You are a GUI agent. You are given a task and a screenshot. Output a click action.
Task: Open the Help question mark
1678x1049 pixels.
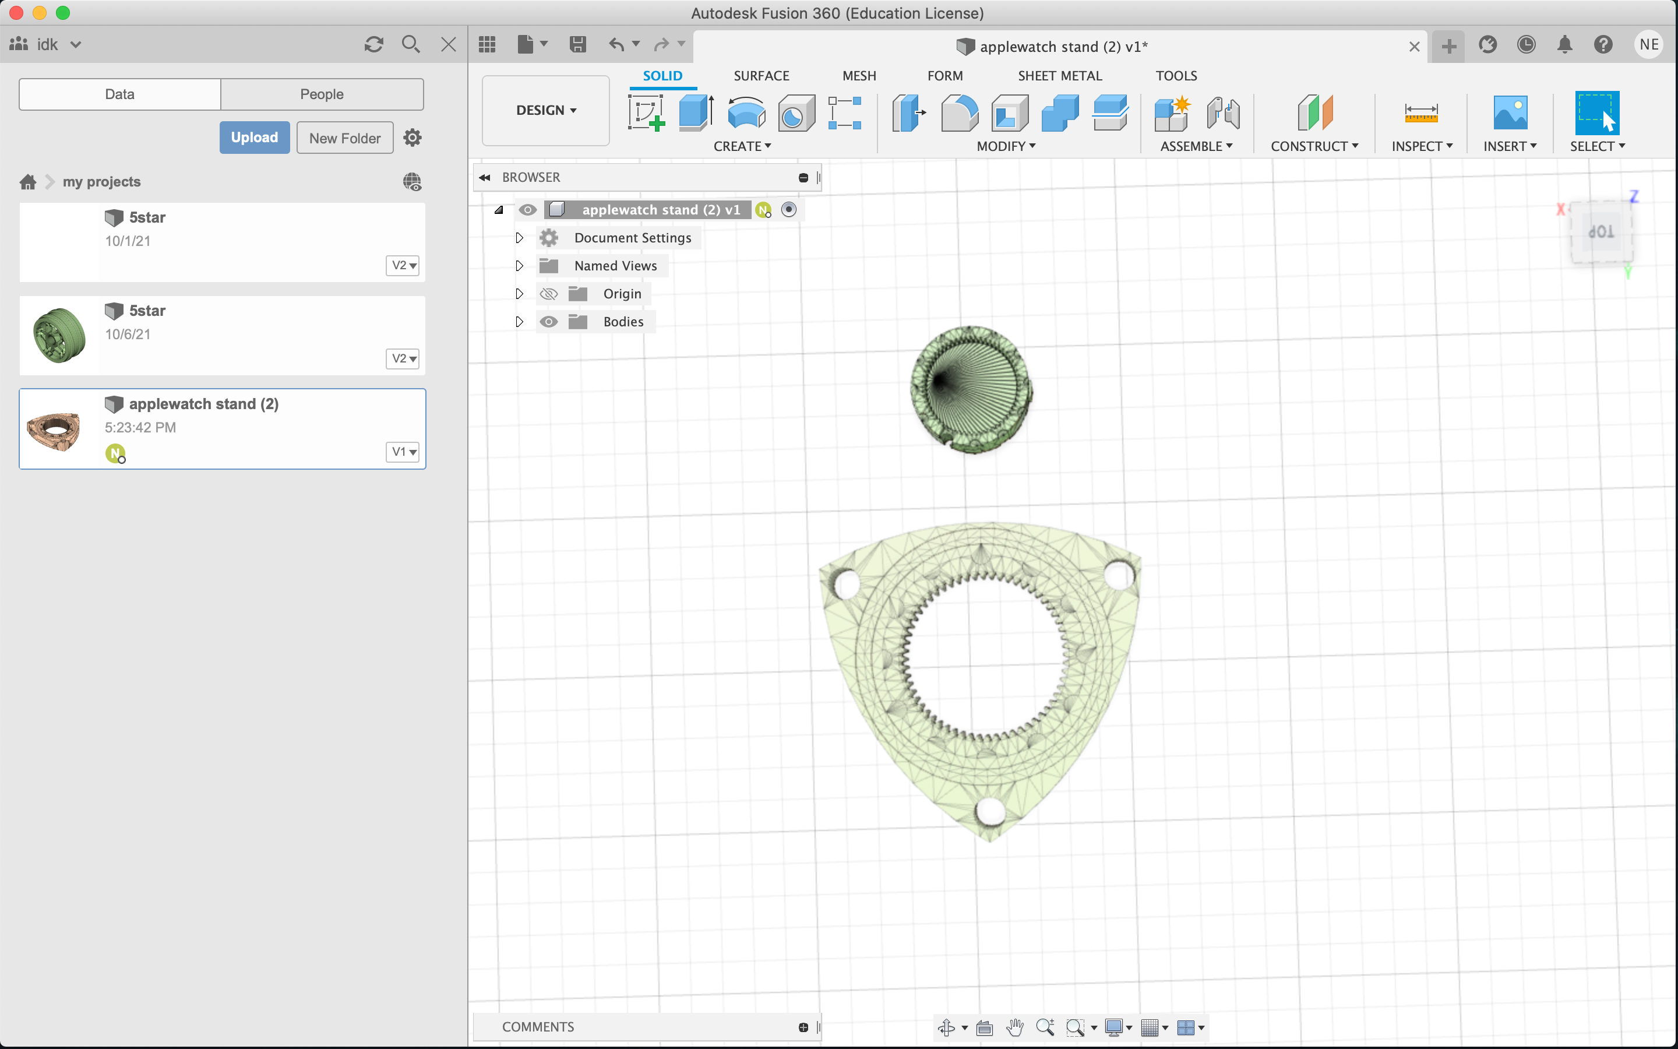point(1602,44)
